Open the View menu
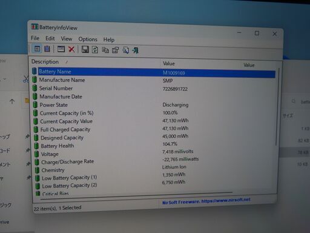310x233 pixels. point(67,39)
